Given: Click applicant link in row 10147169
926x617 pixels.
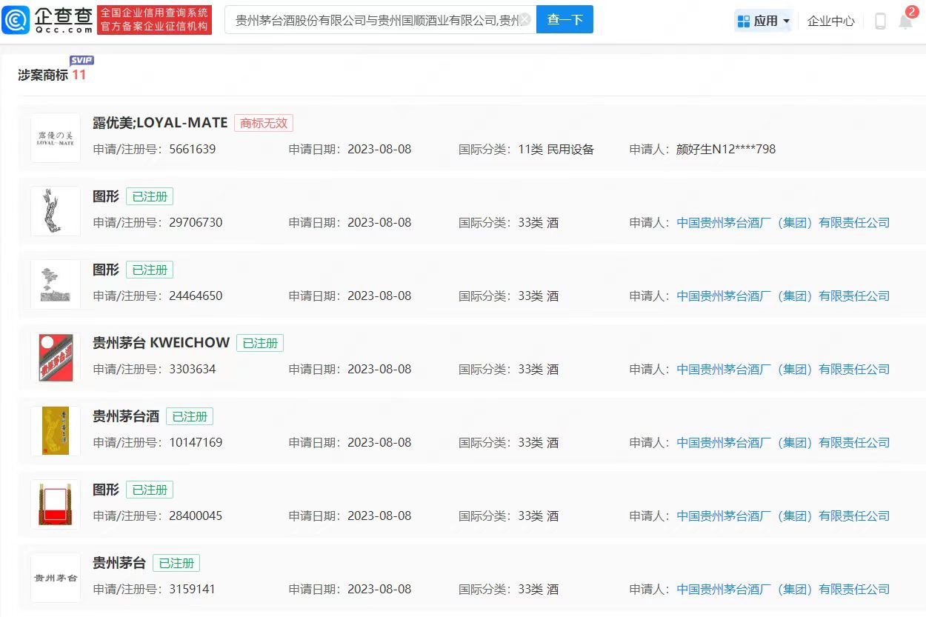Looking at the screenshot, I should pyautogui.click(x=783, y=442).
